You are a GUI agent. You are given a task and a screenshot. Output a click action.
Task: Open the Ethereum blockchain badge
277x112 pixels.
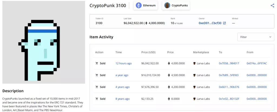coord(146,5)
